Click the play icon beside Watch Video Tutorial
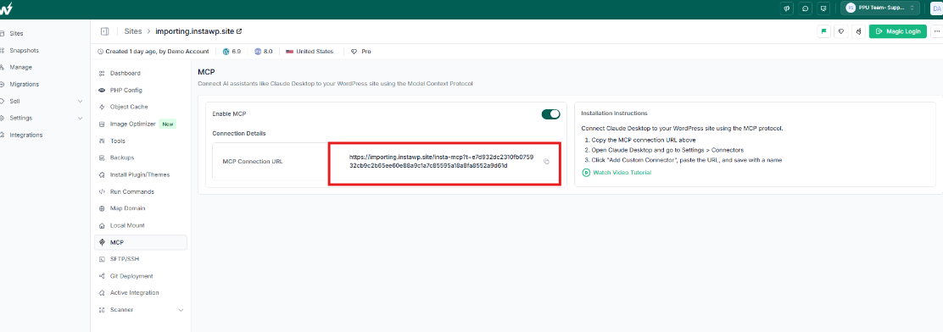This screenshot has height=332, width=943. pyautogui.click(x=586, y=172)
